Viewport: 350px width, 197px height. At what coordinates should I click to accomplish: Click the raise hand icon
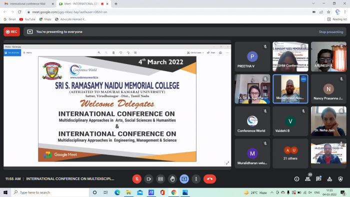coord(172,179)
